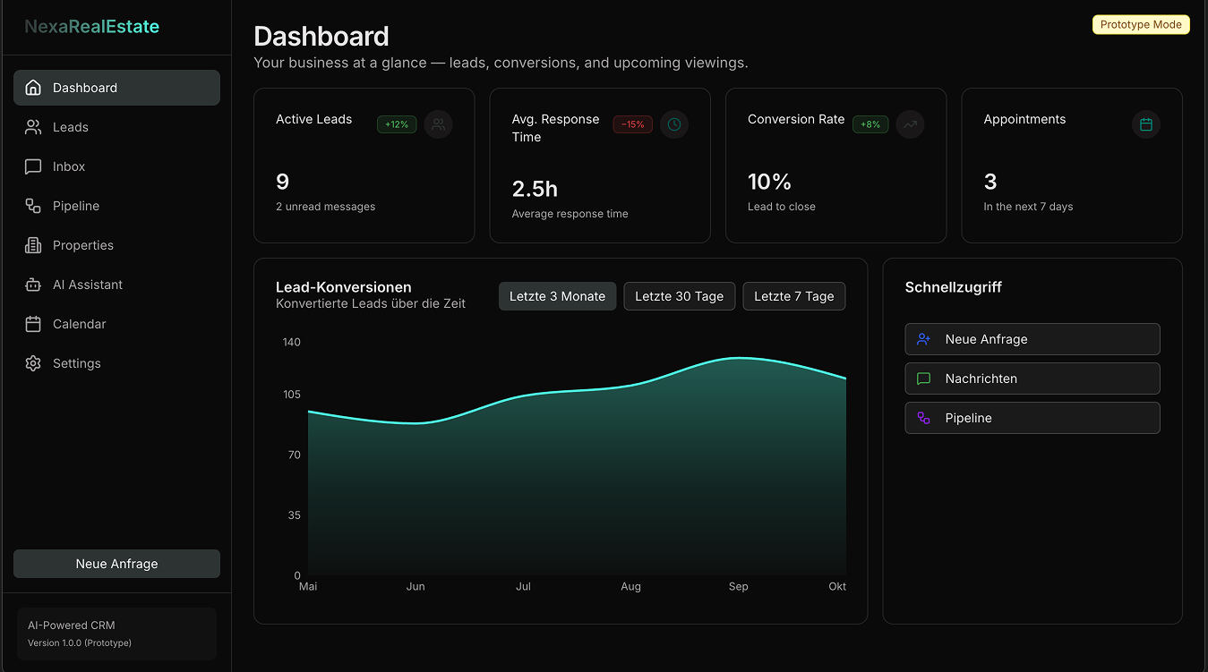Select the Dashboard home icon in sidebar
Viewport: 1208px width, 672px height.
tap(34, 87)
